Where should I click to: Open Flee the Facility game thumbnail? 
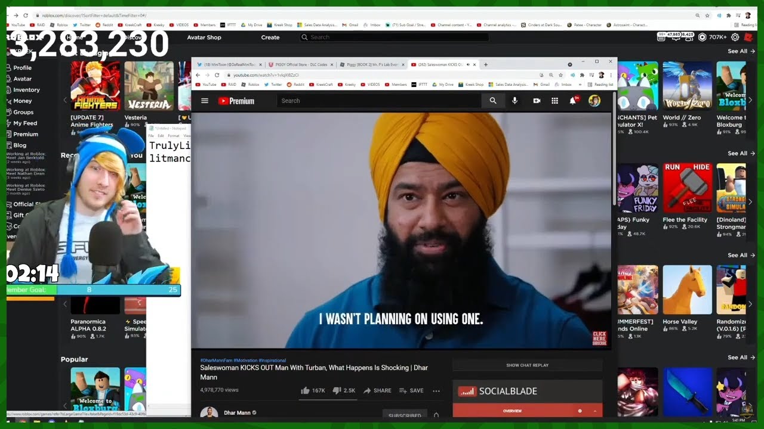click(x=687, y=188)
